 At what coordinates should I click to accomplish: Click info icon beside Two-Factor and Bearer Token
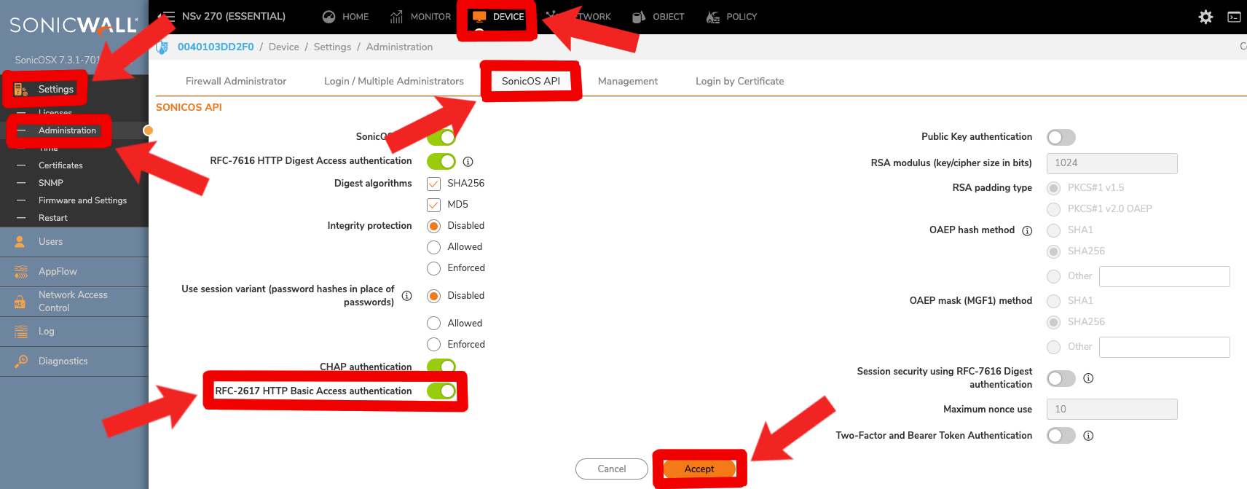pyautogui.click(x=1088, y=436)
